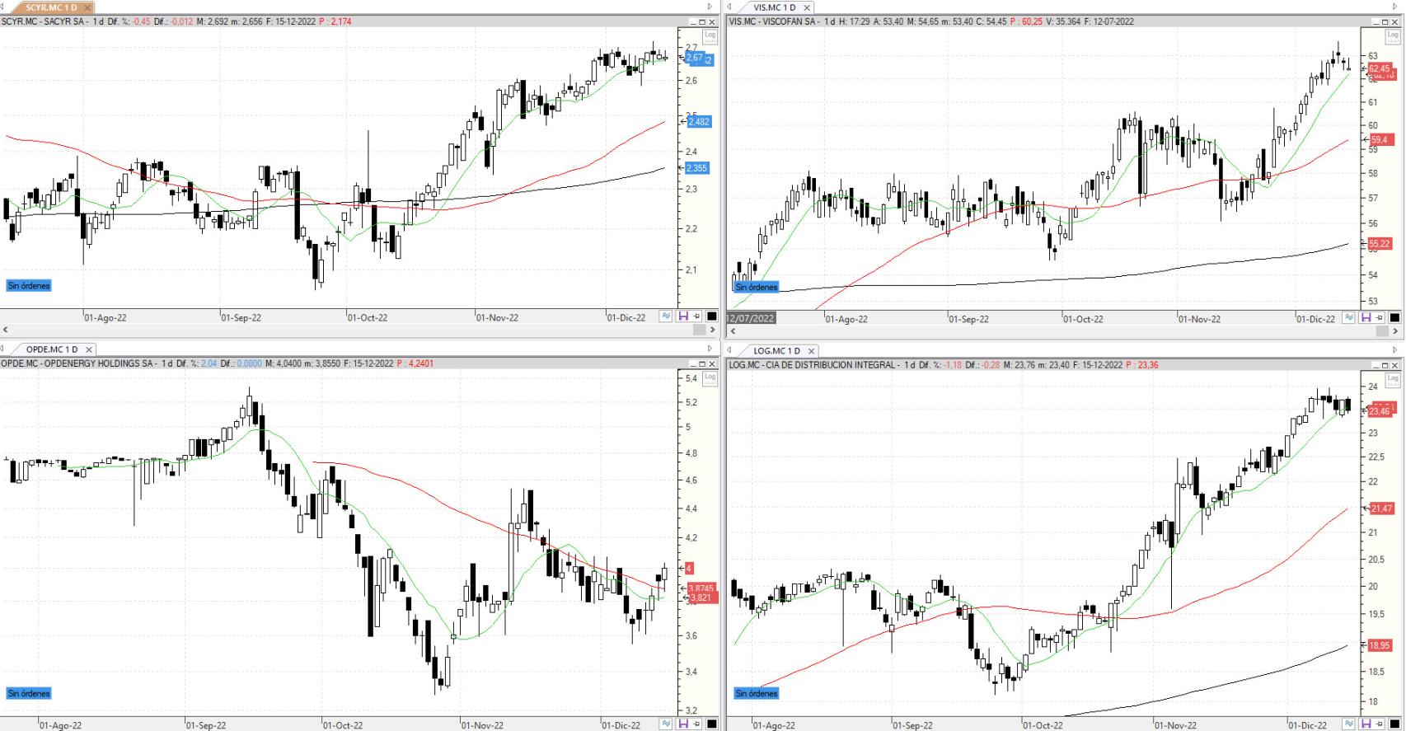The image size is (1406, 731).
Task: Click the 55,22 price label on VISCOFAN axis
Action: [1380, 245]
